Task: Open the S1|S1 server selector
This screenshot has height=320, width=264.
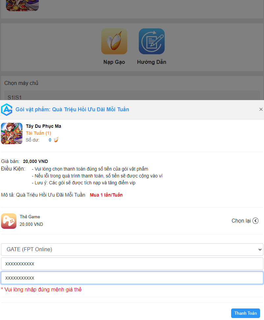Action: click(x=132, y=96)
